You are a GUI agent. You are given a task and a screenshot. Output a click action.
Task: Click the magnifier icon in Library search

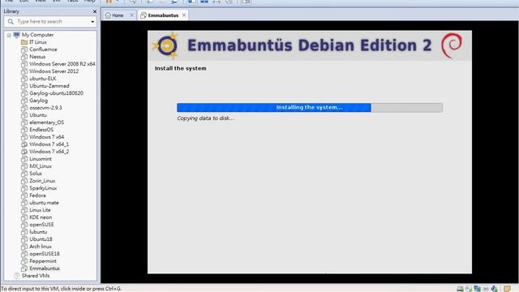11,22
